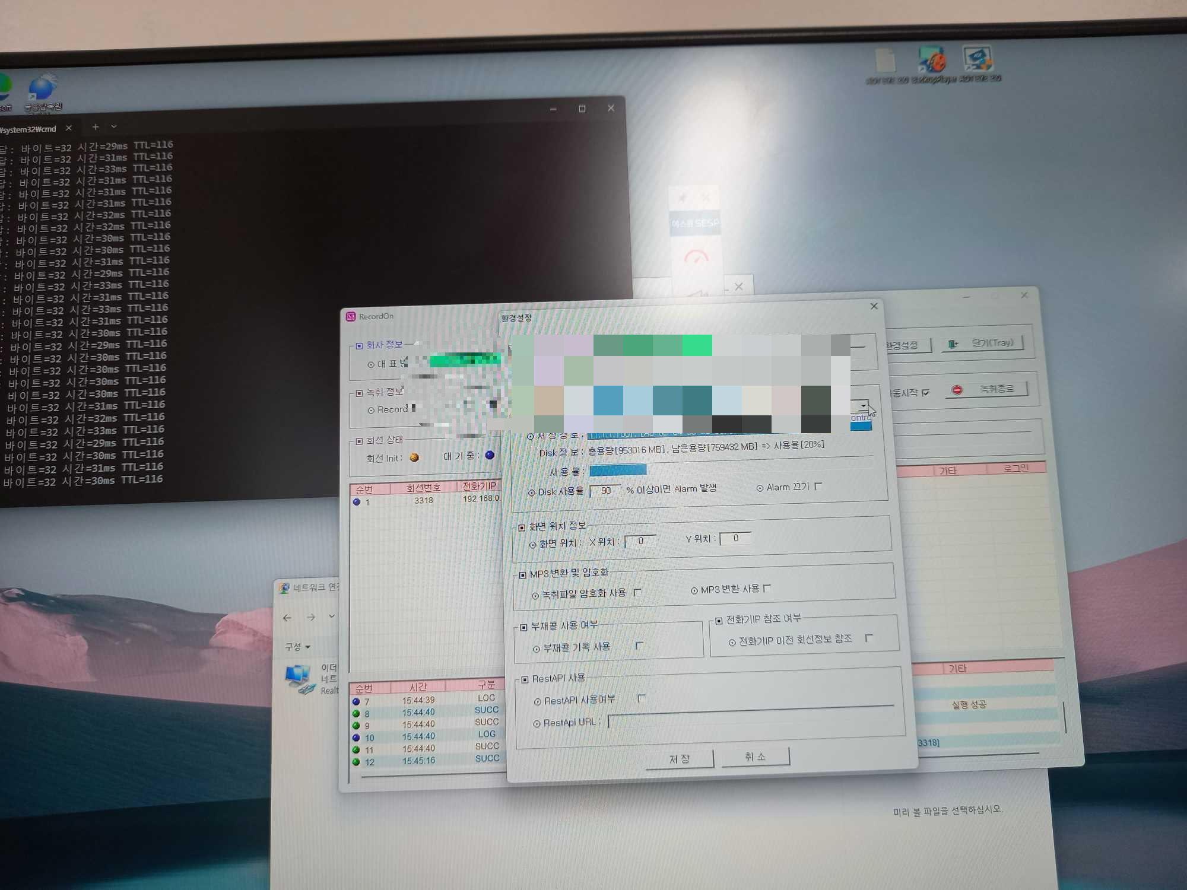This screenshot has height=890, width=1187.
Task: Enable the MP3 변환 사용 checkbox
Action: click(x=767, y=588)
